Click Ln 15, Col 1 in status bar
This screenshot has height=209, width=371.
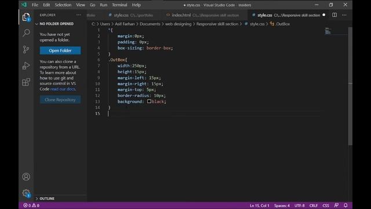coord(260,206)
